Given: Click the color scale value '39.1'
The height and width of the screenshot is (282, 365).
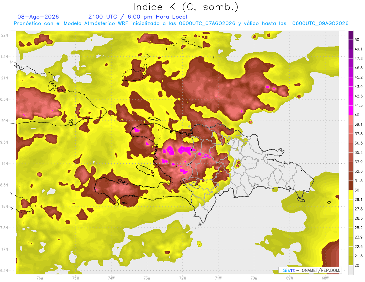Looking at the screenshot, I should click(x=359, y=124).
